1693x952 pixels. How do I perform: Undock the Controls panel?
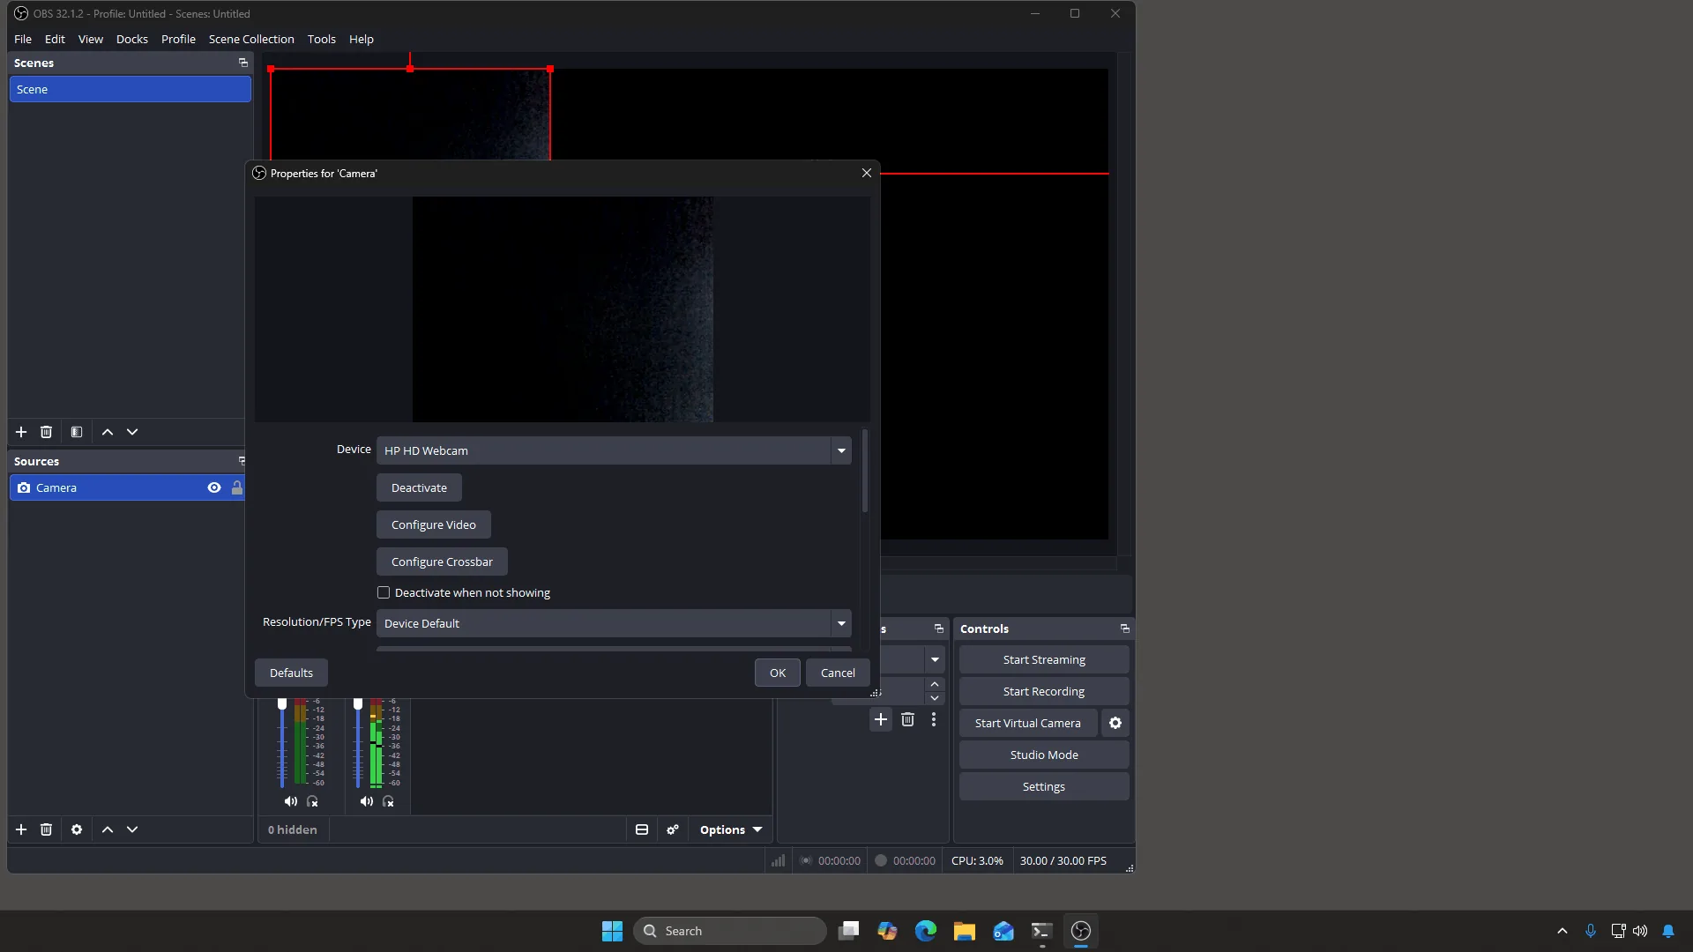tap(1124, 628)
